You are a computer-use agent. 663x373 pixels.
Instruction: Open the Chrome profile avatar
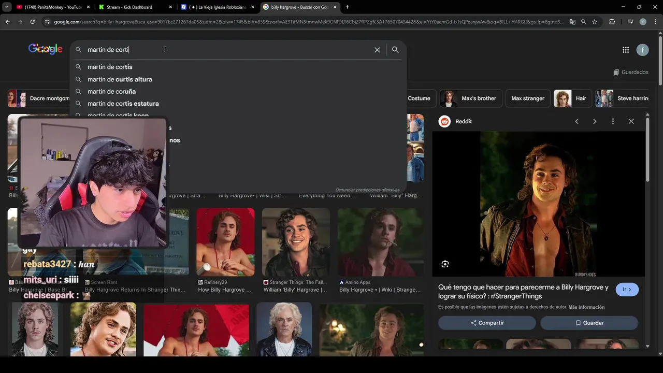(643, 22)
